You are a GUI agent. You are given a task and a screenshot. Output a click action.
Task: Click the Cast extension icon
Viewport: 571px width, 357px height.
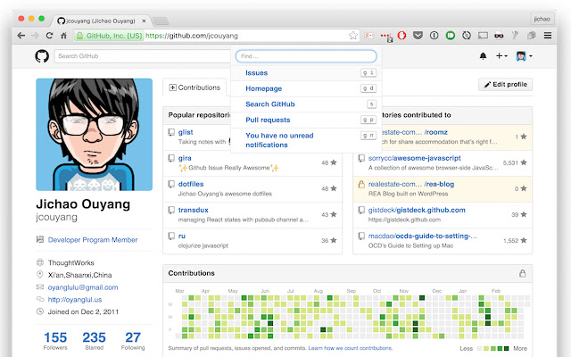pyautogui.click(x=483, y=36)
